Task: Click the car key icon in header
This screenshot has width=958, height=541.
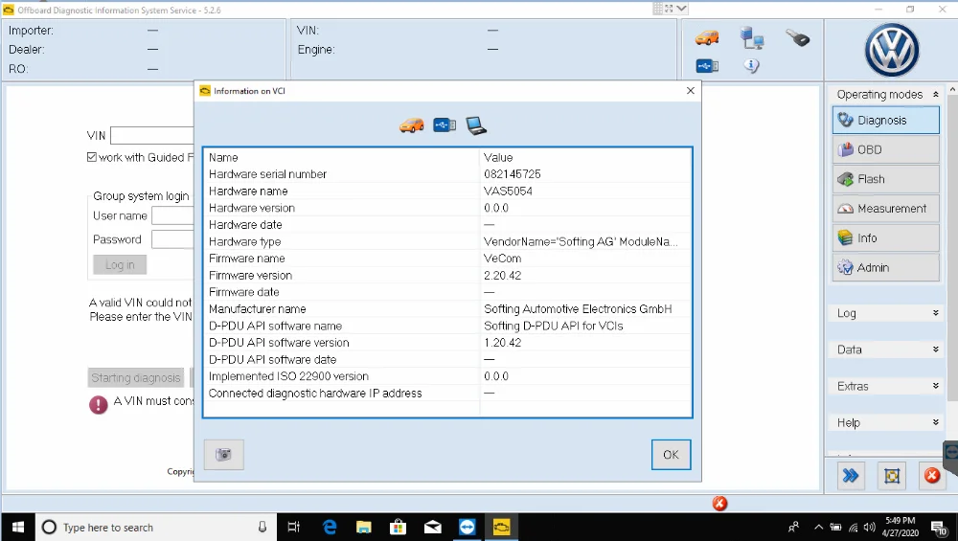Action: pos(797,38)
